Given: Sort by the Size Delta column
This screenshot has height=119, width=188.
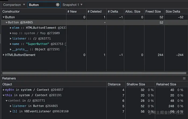Looking at the screenshot, I should pyautogui.click(x=173, y=12).
